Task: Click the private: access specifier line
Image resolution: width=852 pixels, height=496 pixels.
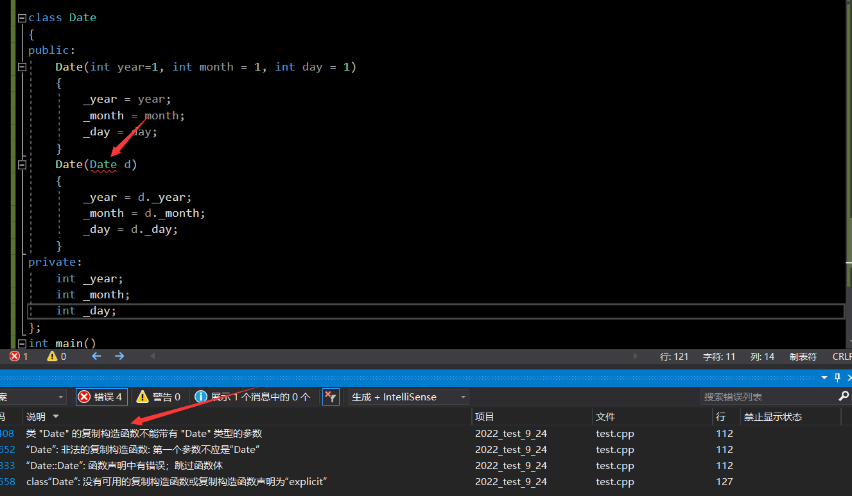Action: [55, 262]
